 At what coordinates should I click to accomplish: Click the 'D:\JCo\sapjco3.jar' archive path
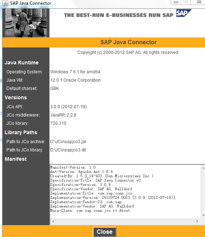[68, 142]
